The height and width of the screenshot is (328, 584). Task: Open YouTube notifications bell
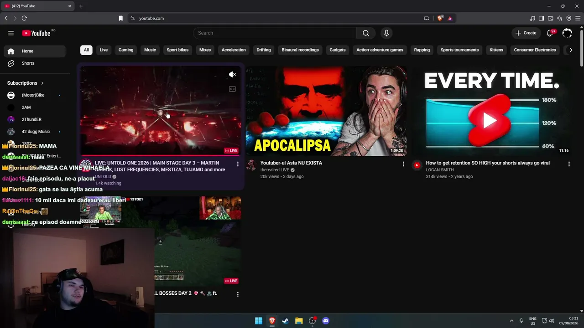coord(550,33)
